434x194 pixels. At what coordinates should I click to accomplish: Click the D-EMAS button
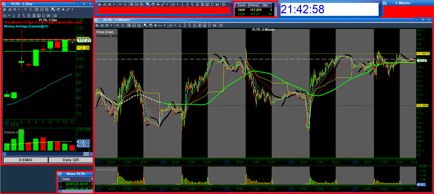[26, 160]
